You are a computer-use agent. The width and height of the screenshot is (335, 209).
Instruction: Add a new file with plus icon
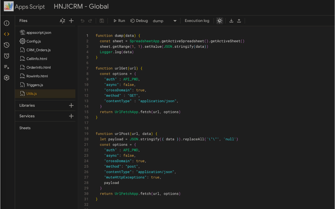click(x=71, y=21)
